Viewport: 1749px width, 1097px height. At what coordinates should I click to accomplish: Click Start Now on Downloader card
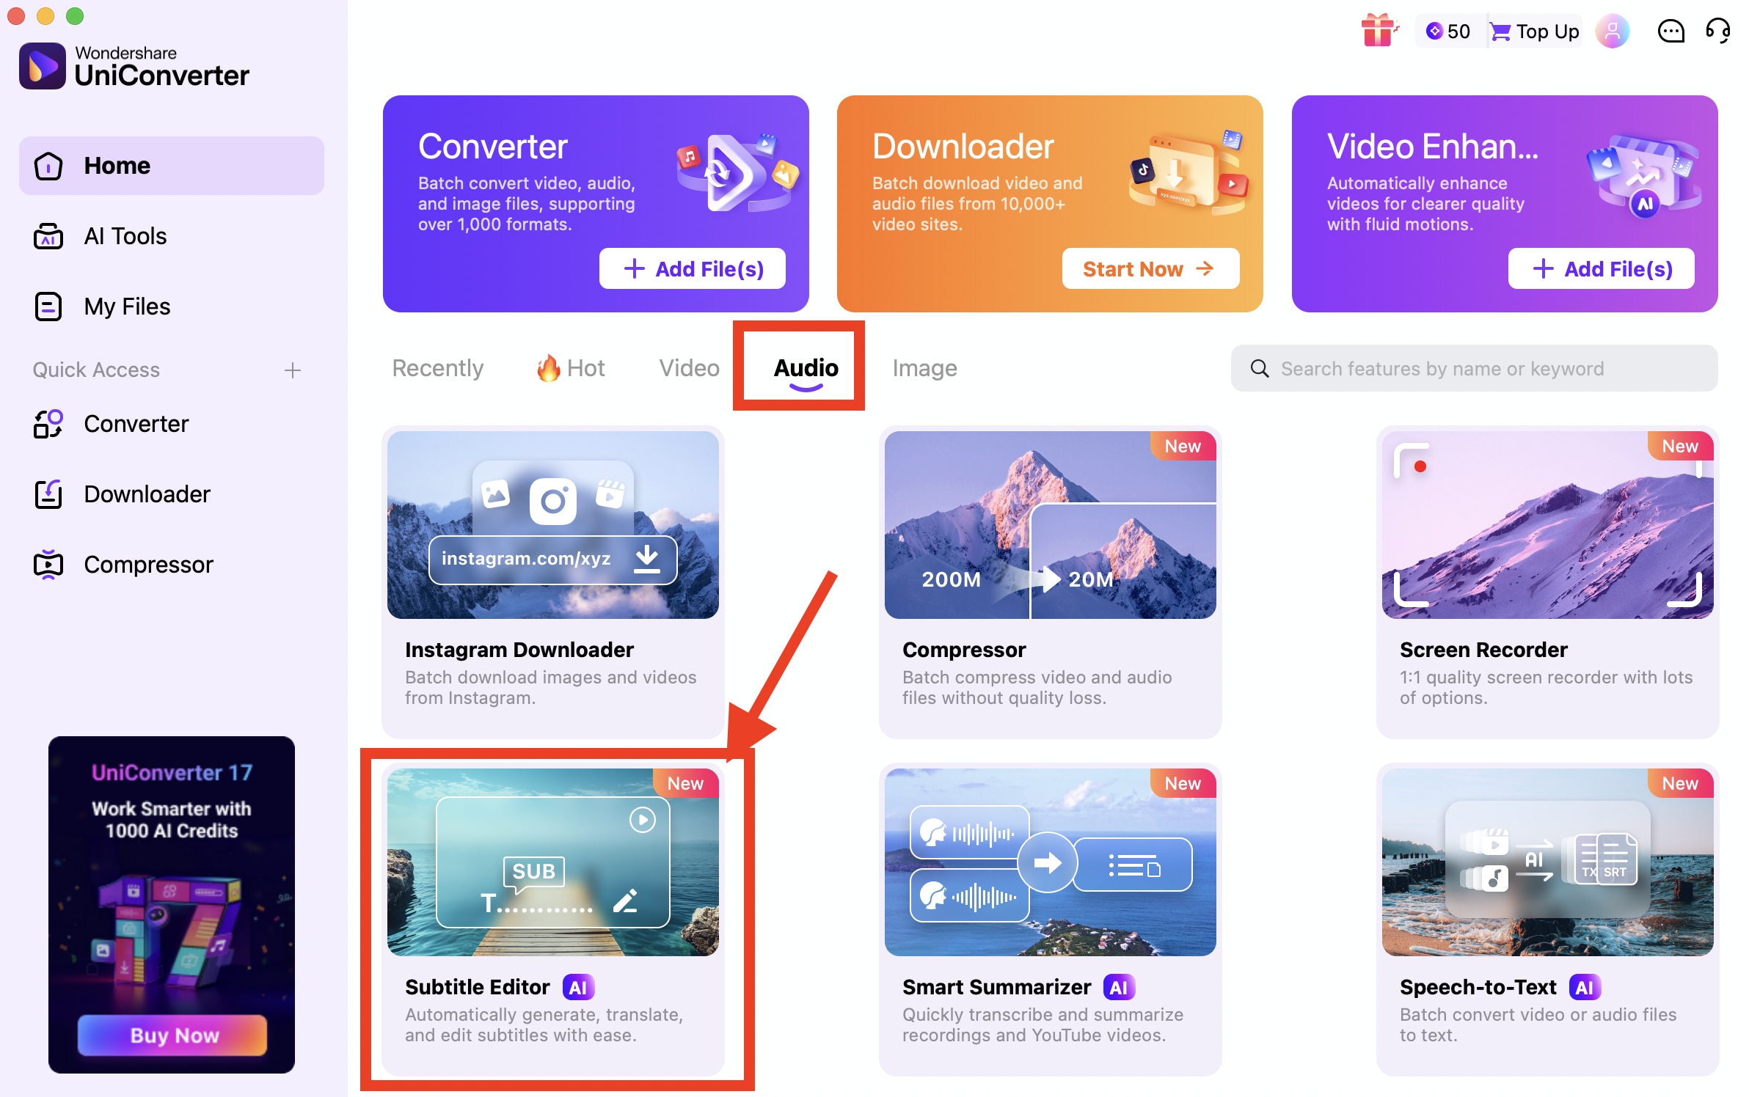[1149, 269]
